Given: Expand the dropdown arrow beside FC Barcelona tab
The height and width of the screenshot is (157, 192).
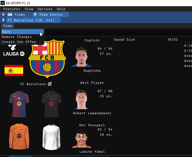Looking at the screenshot, I should 3,20.
